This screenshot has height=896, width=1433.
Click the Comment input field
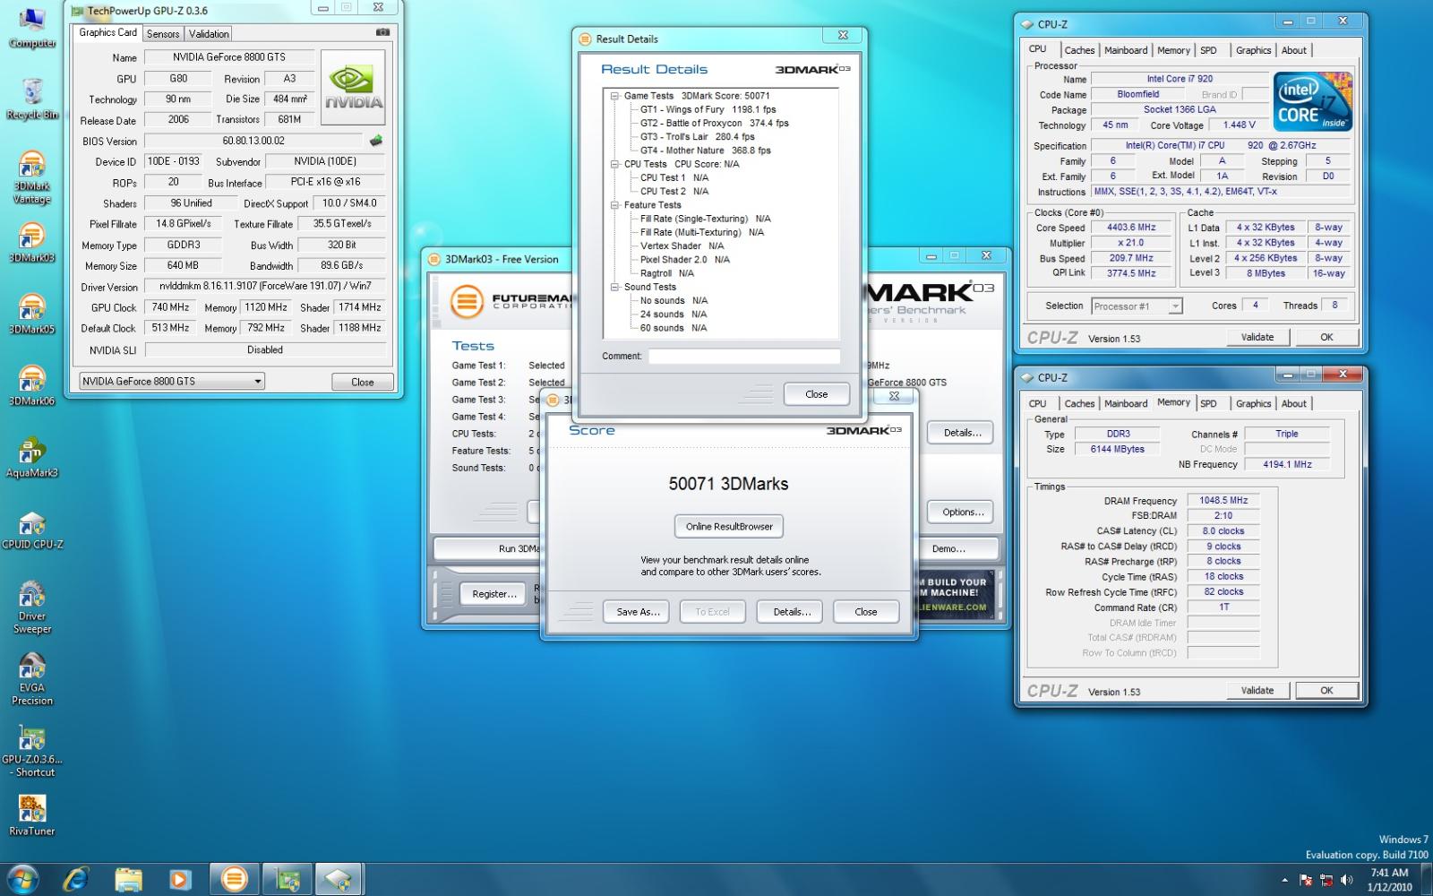pos(744,357)
